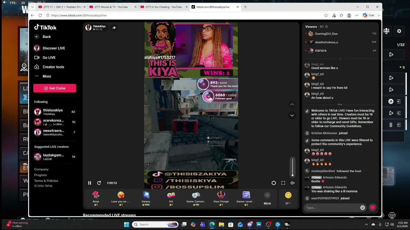Open sweetraera live in Following list
Screen dimensions: 410x230
point(55,132)
